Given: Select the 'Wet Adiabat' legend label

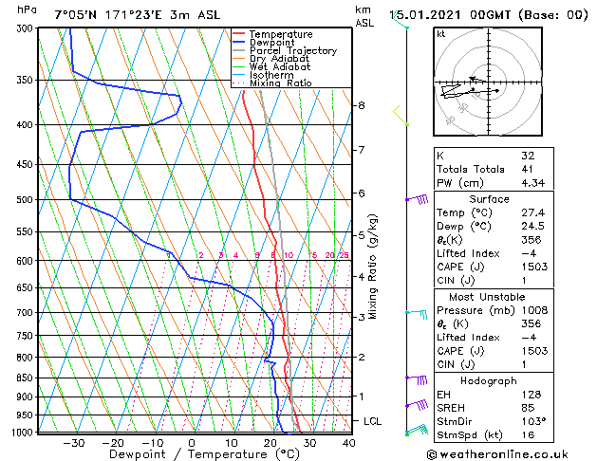Looking at the screenshot, I should [280, 66].
